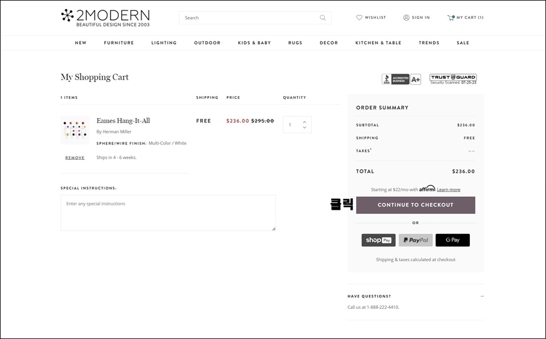Open the Furniture menu

[x=119, y=43]
